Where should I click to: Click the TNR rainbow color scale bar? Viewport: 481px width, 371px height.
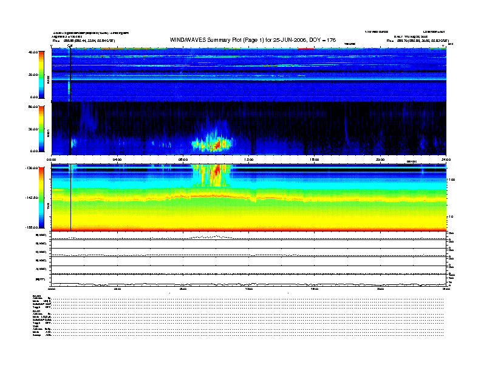(x=41, y=198)
